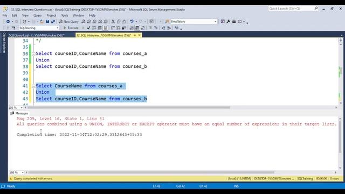This screenshot has width=345, height=194.
Task: Open the Toolbox icon
Action: [x=234, y=22]
